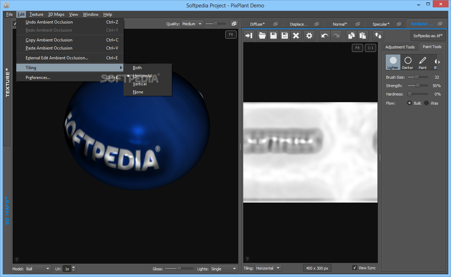Click the Save As floppy icon with dots
The height and width of the screenshot is (277, 451).
coord(285,35)
